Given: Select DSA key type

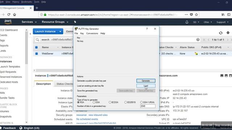Looking at the screenshot, I should click(x=94, y=102).
